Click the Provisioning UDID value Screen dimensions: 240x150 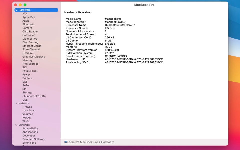pyautogui.click(x=134, y=62)
